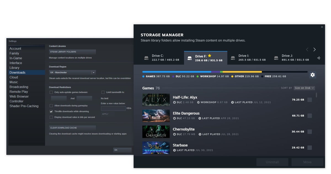Select Half-Life: Alyx checkbox
The height and width of the screenshot is (174, 331).
pyautogui.click(x=310, y=100)
